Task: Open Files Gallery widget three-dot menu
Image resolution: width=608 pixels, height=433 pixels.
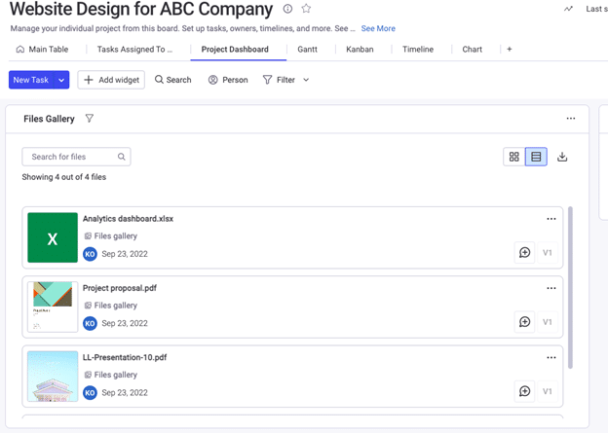Action: tap(571, 119)
